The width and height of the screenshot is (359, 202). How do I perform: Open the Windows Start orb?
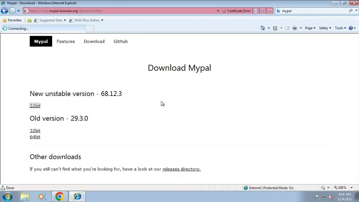[x=8, y=196]
